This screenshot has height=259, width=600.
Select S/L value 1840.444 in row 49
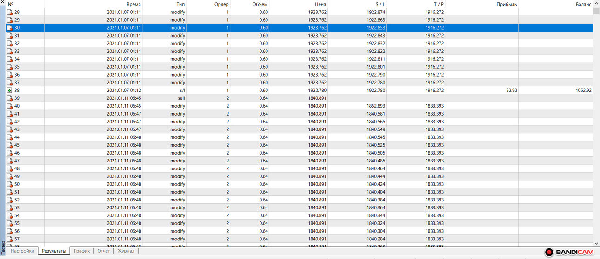pos(376,176)
